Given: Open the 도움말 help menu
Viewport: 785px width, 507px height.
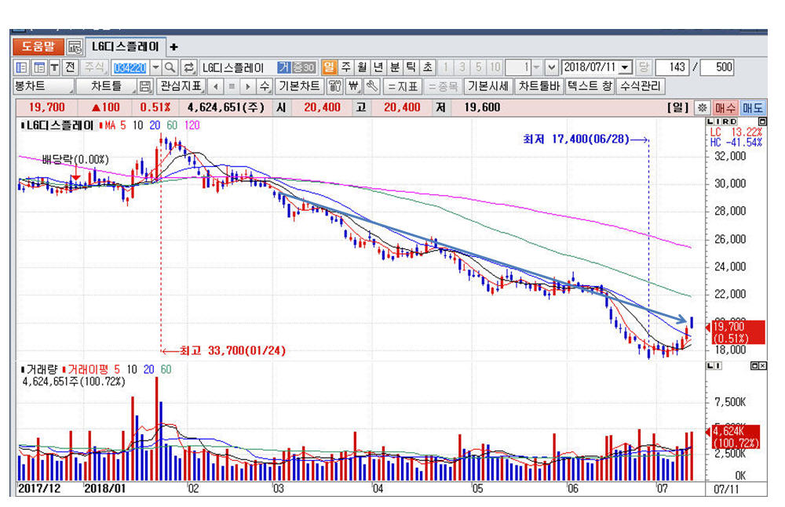Looking at the screenshot, I should [37, 46].
